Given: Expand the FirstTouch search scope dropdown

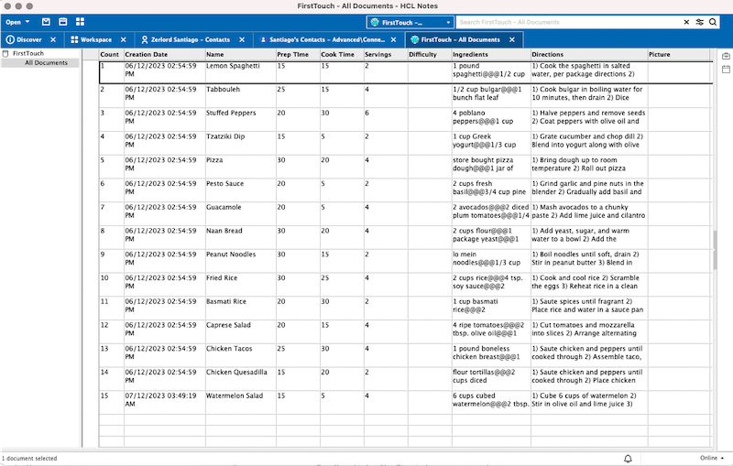Looking at the screenshot, I should 410,22.
